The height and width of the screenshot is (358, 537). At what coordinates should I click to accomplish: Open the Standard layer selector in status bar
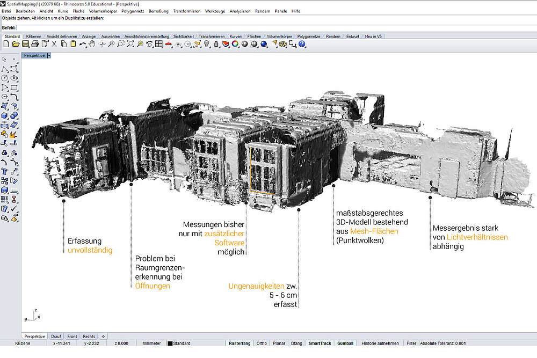(x=182, y=343)
